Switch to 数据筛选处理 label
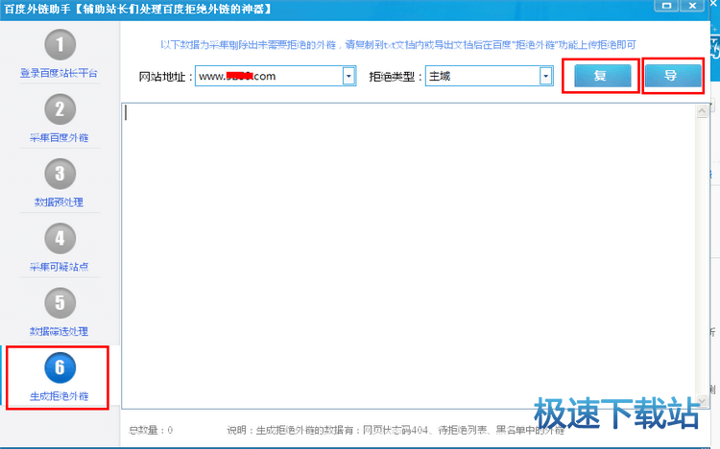The height and width of the screenshot is (449, 720). click(59, 331)
